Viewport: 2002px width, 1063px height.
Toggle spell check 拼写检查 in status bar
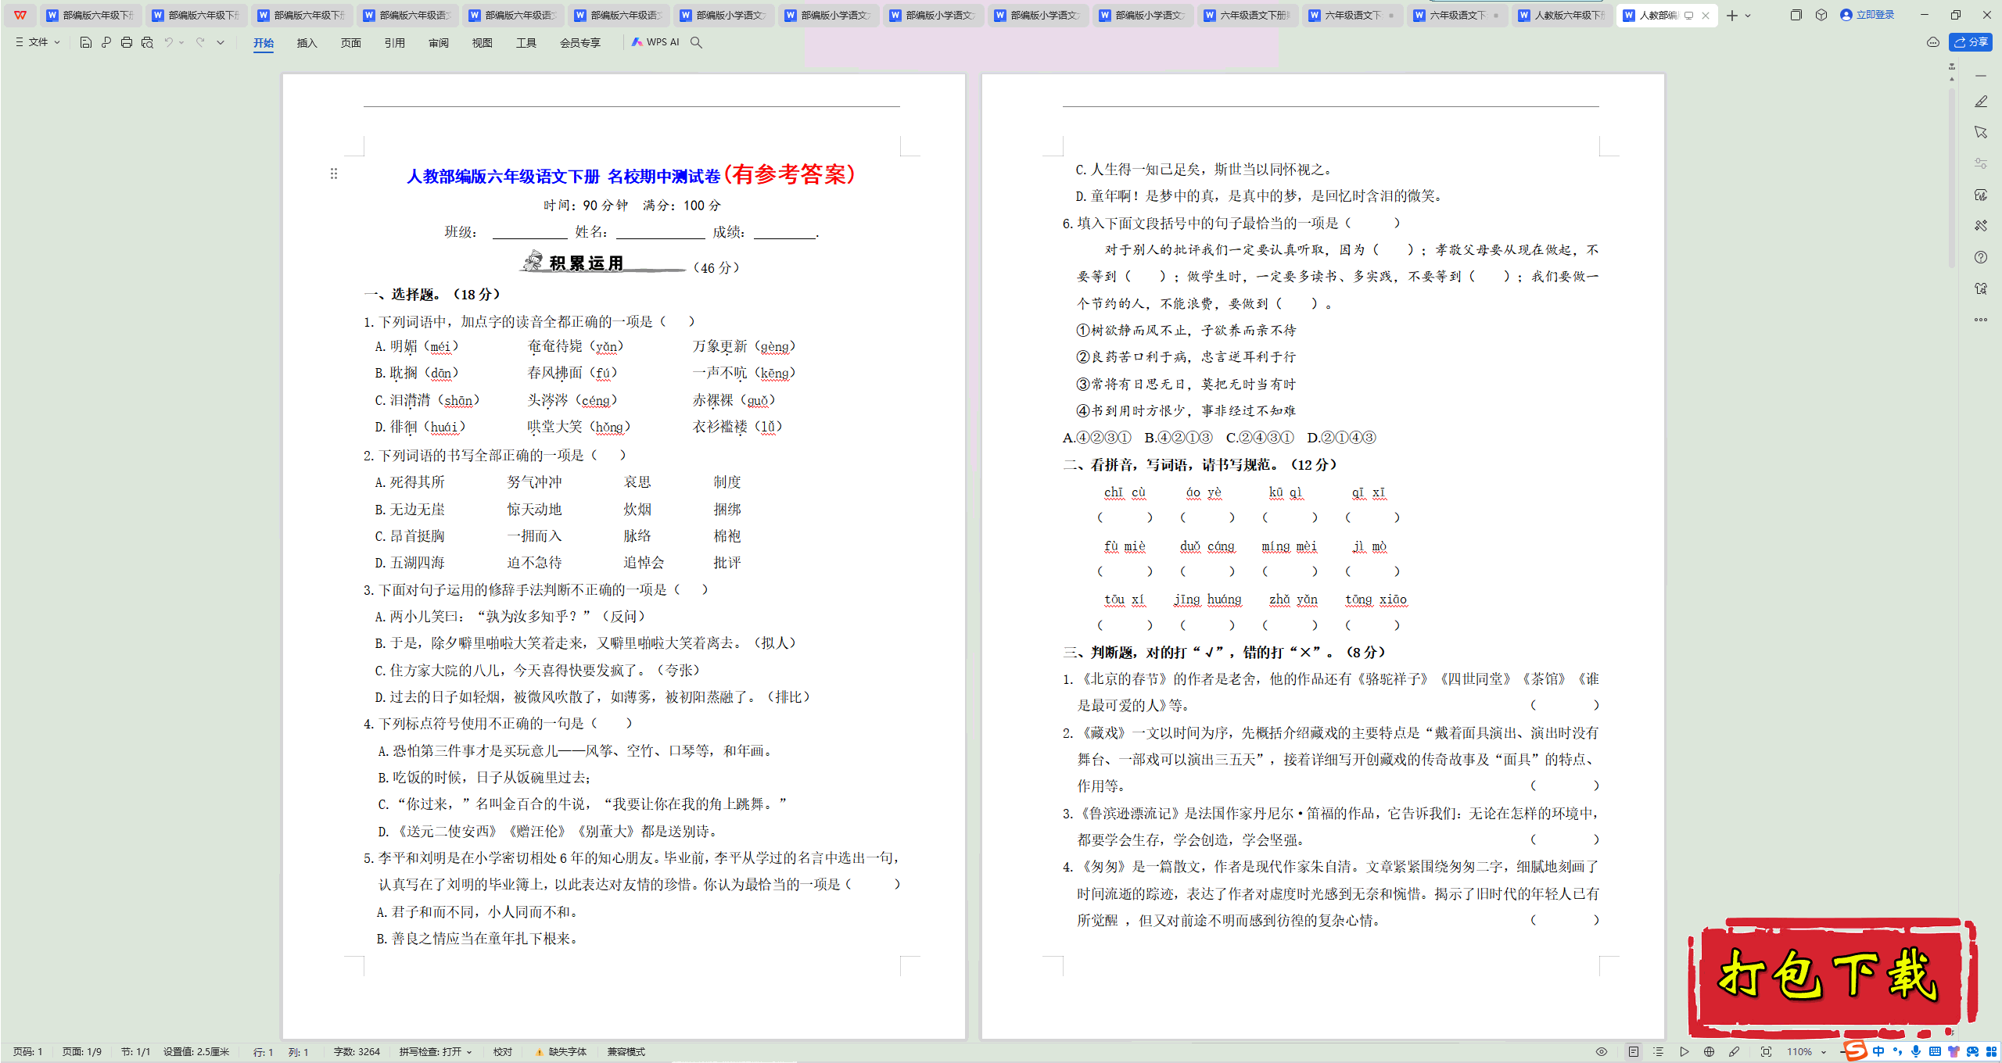coord(436,1052)
